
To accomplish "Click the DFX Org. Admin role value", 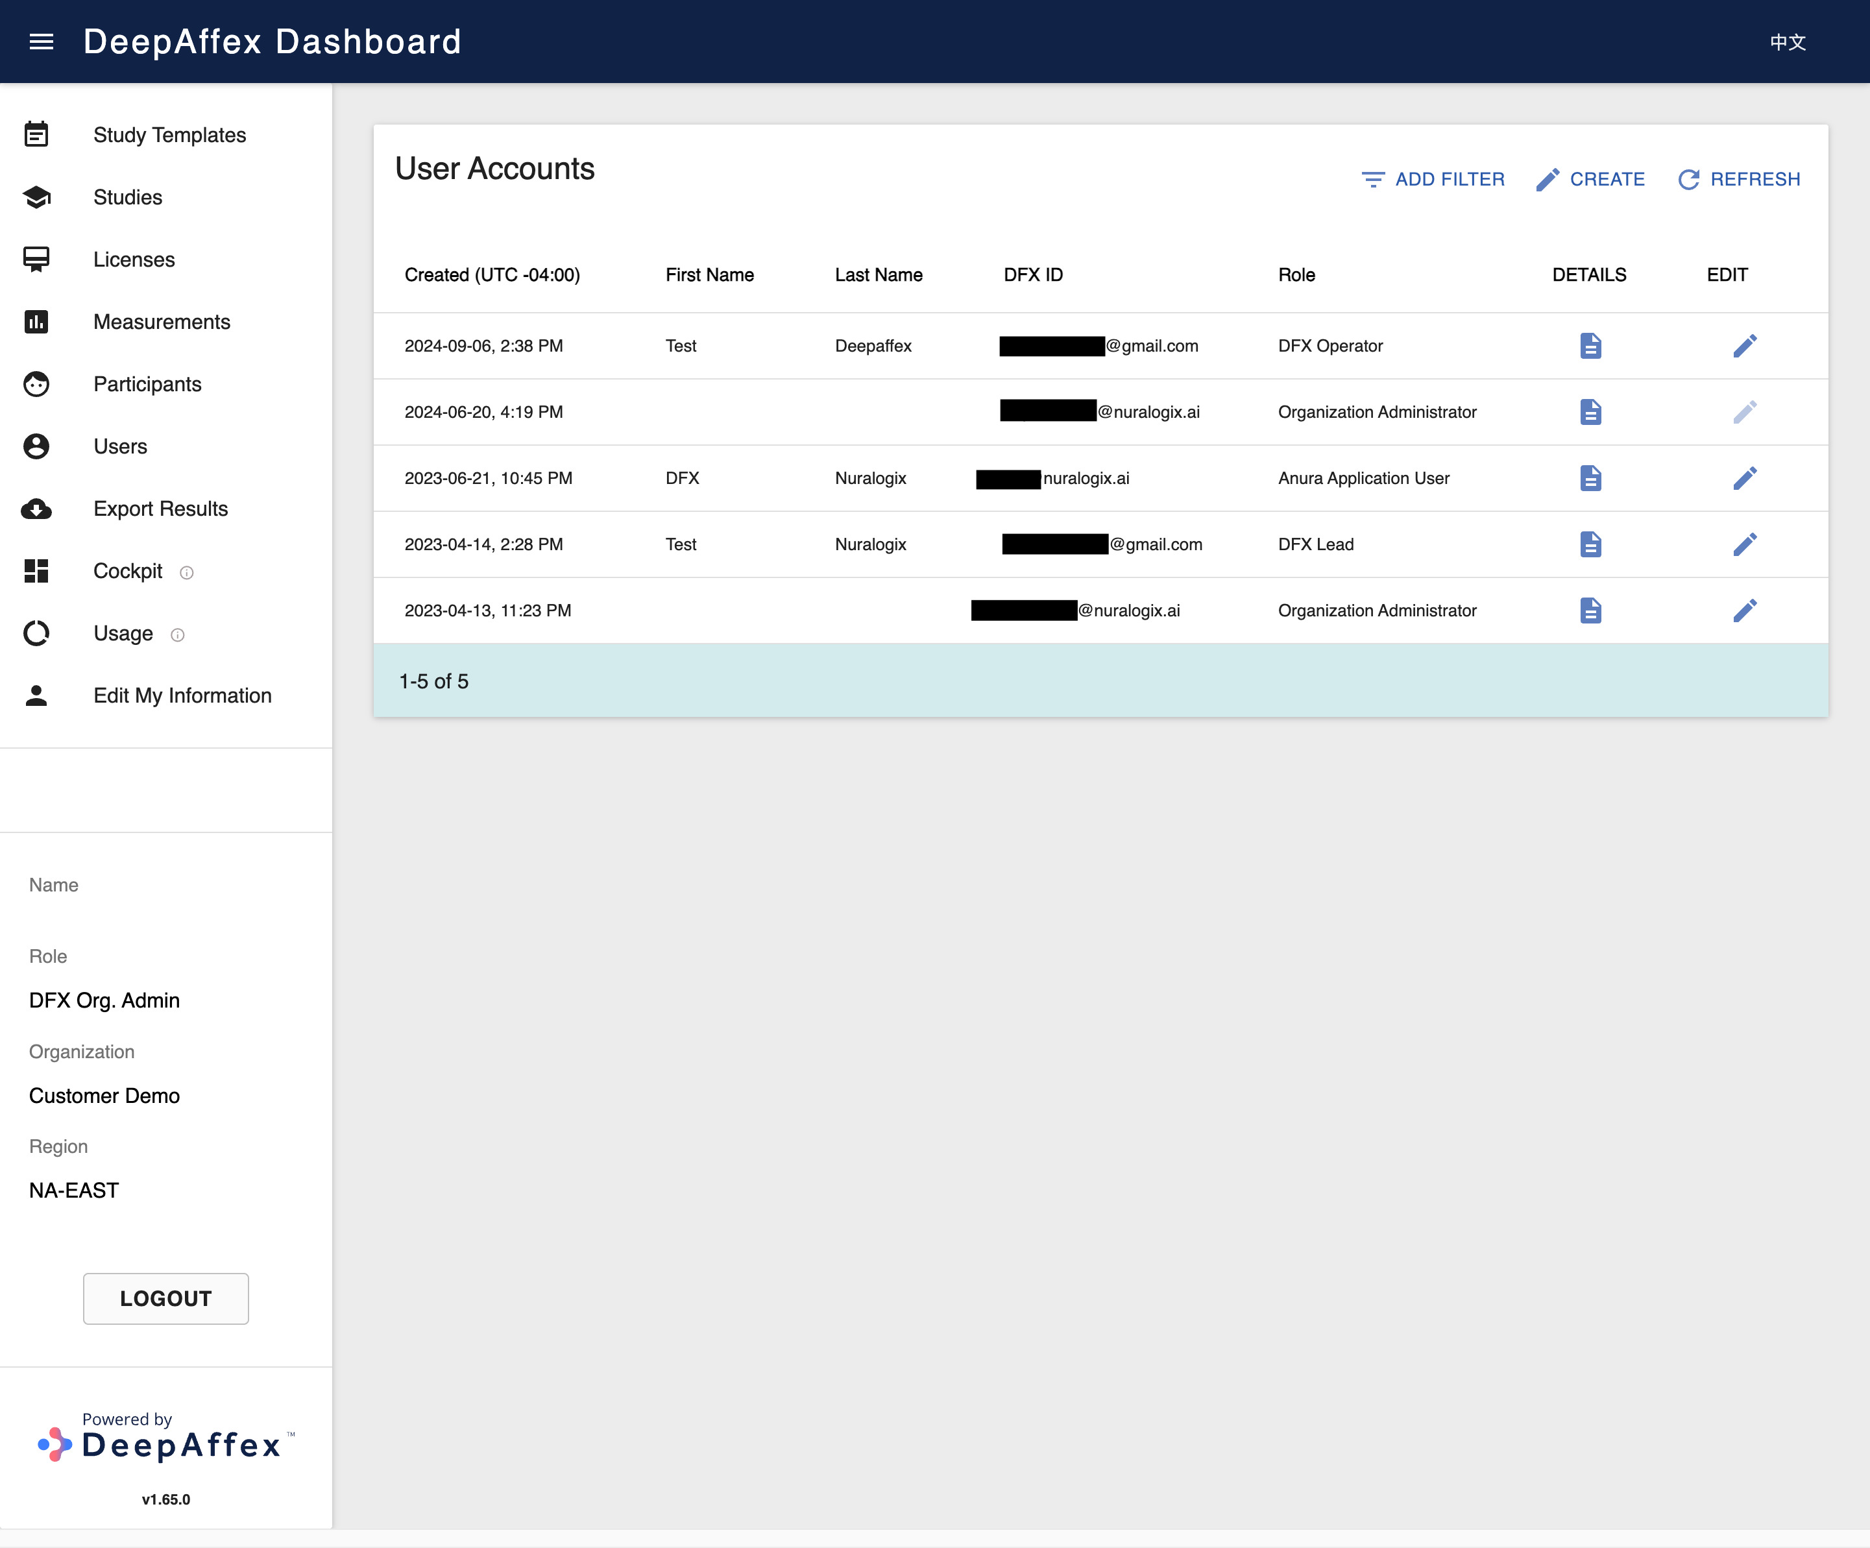I will [x=104, y=1000].
